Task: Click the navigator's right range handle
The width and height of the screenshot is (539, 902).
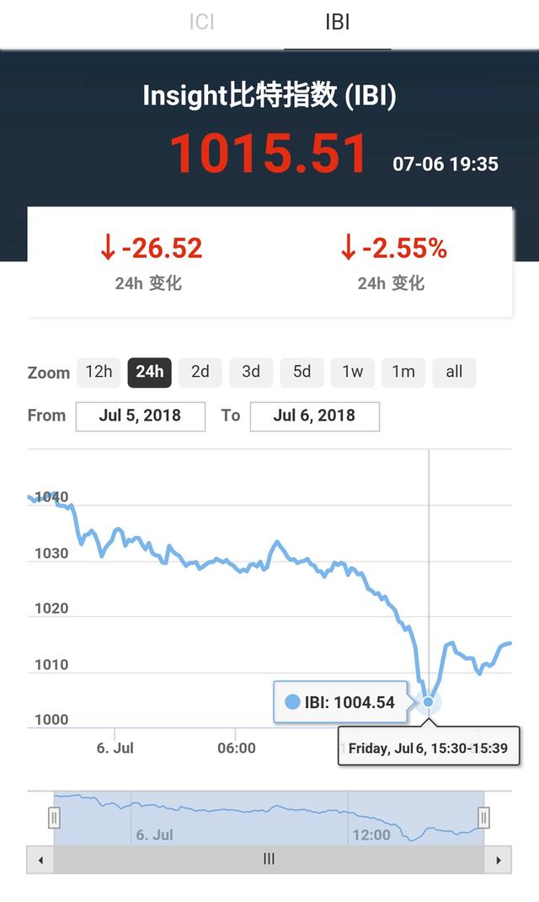Action: pyautogui.click(x=483, y=816)
